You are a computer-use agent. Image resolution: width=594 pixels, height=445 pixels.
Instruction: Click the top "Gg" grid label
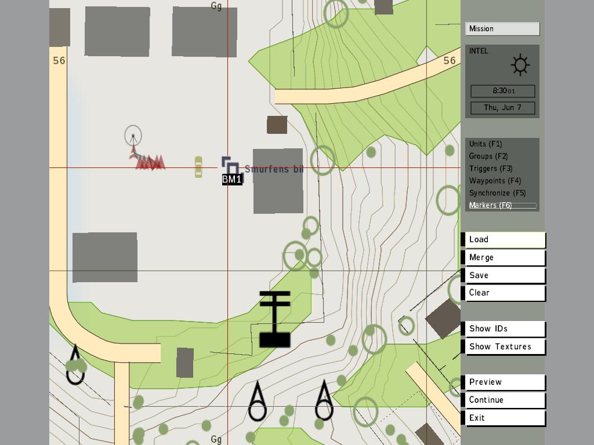(216, 6)
